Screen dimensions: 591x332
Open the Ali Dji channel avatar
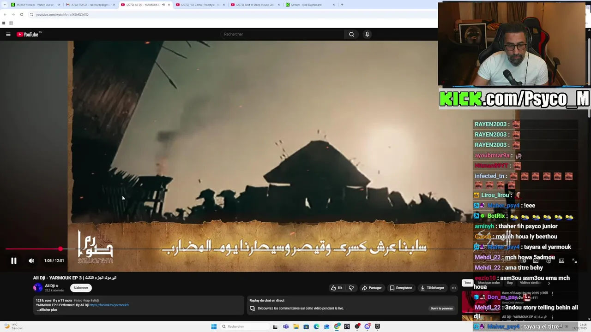pyautogui.click(x=38, y=288)
